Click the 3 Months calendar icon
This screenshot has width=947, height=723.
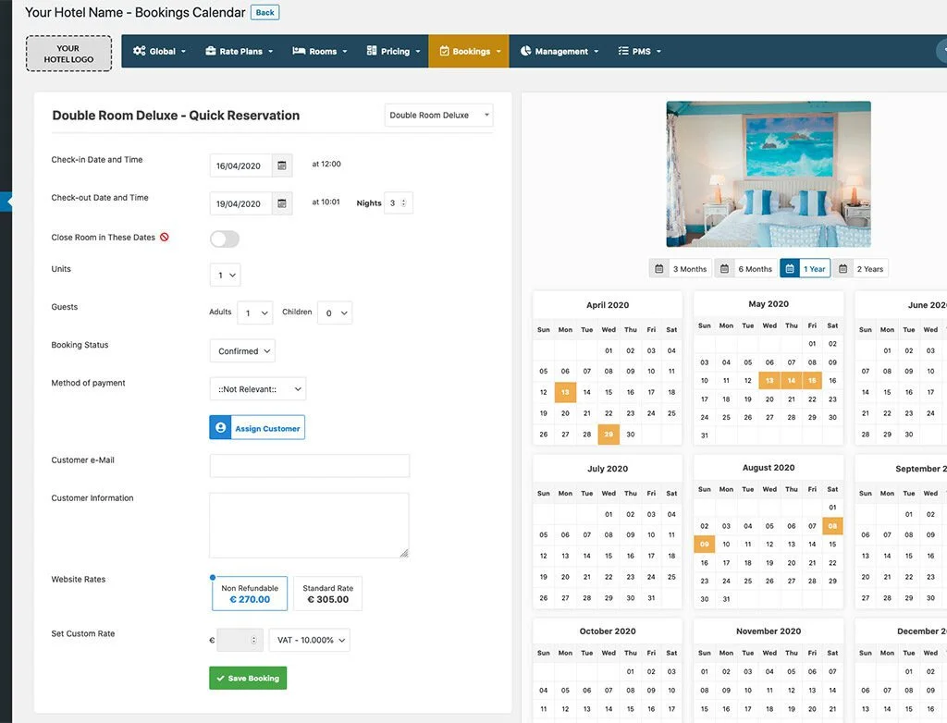(658, 269)
